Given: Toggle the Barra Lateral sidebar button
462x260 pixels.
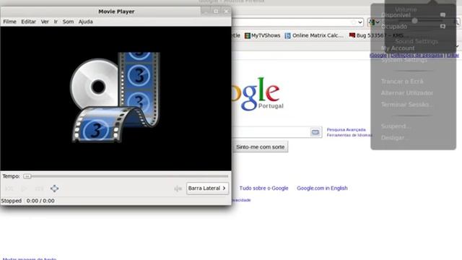Looking at the screenshot, I should [207, 188].
